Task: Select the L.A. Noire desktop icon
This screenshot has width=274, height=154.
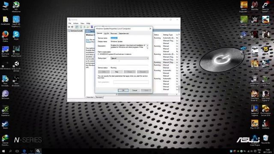Action: (265, 124)
